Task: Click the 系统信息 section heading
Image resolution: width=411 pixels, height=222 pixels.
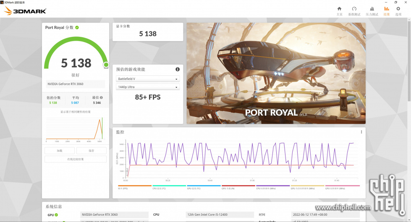Action: 54,207
